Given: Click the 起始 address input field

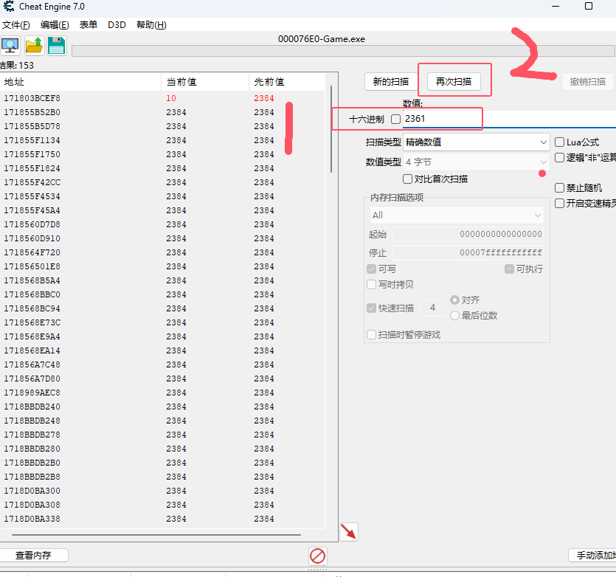Looking at the screenshot, I should (x=468, y=234).
